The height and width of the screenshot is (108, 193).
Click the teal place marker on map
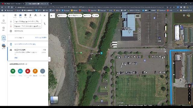[x=101, y=53]
